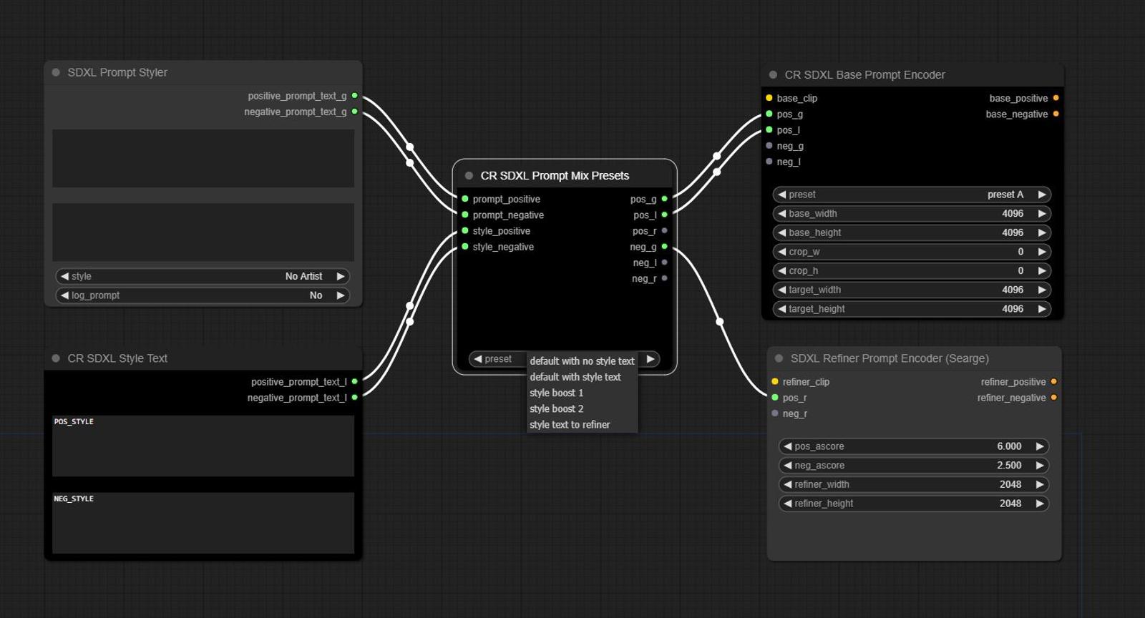Image resolution: width=1145 pixels, height=618 pixels.
Task: Choose 'style boost 1' preset
Action: coord(582,393)
